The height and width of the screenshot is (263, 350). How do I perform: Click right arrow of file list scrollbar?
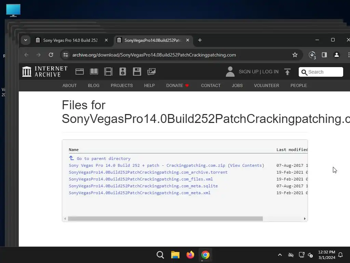pyautogui.click(x=305, y=218)
